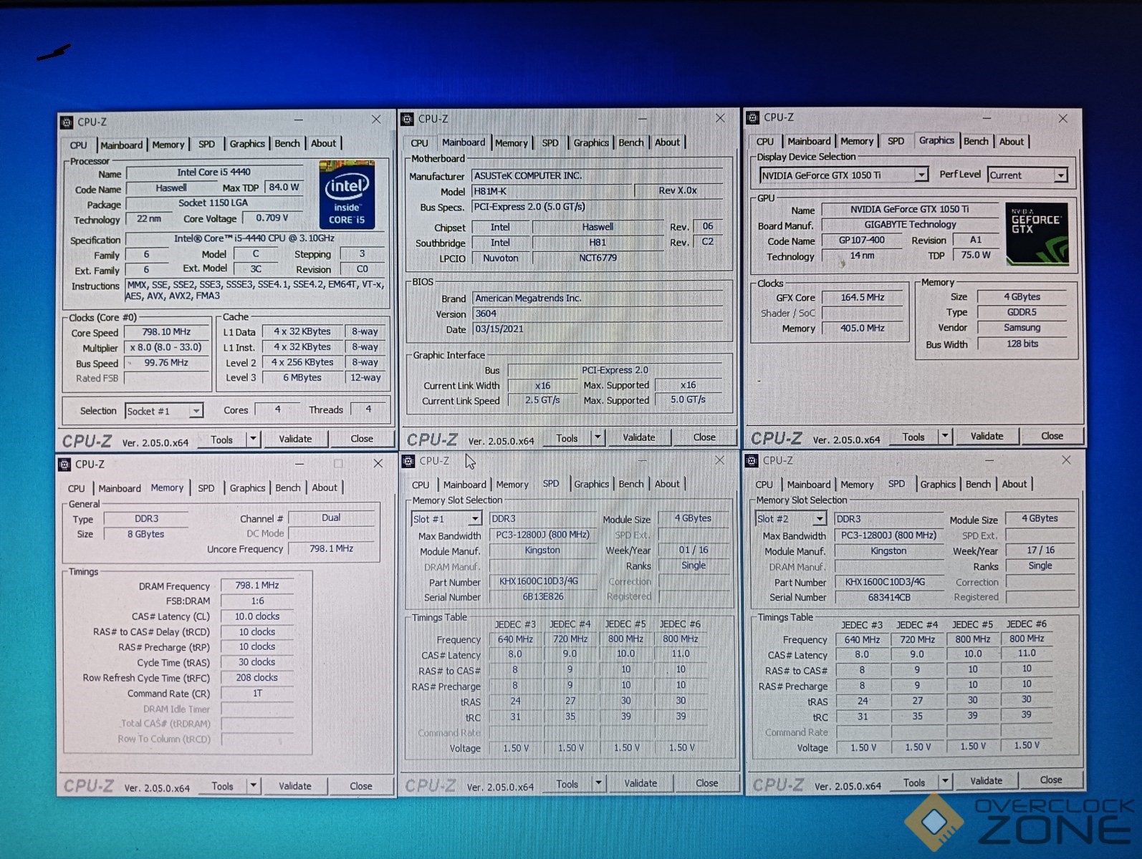Expand the Tools arrow in the GeForce graphics window
Viewport: 1142px width, 859px height.
[944, 436]
